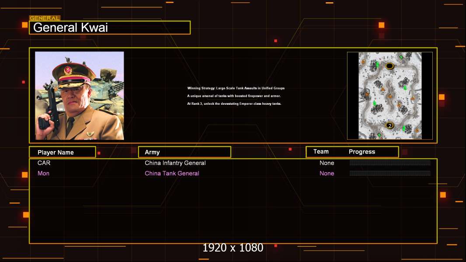Click the Progress column header label

coord(362,152)
